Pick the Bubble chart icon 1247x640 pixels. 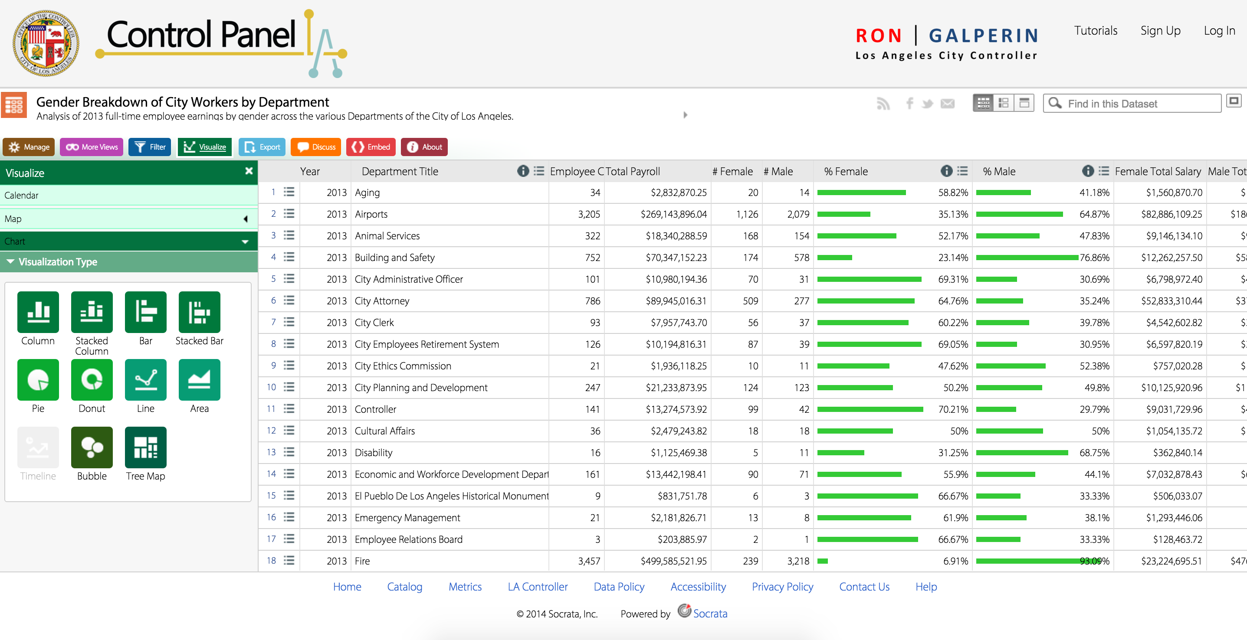click(x=92, y=447)
